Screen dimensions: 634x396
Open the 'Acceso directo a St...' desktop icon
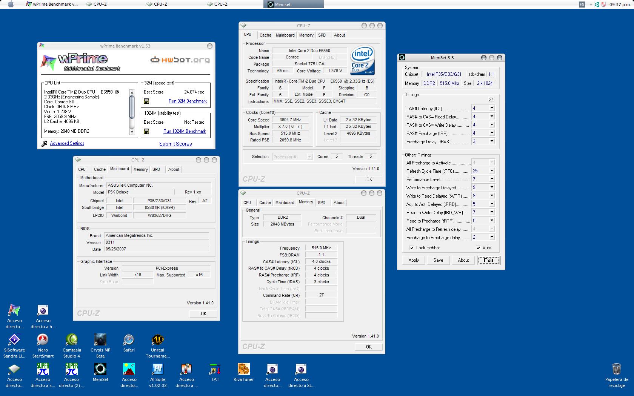[301, 369]
